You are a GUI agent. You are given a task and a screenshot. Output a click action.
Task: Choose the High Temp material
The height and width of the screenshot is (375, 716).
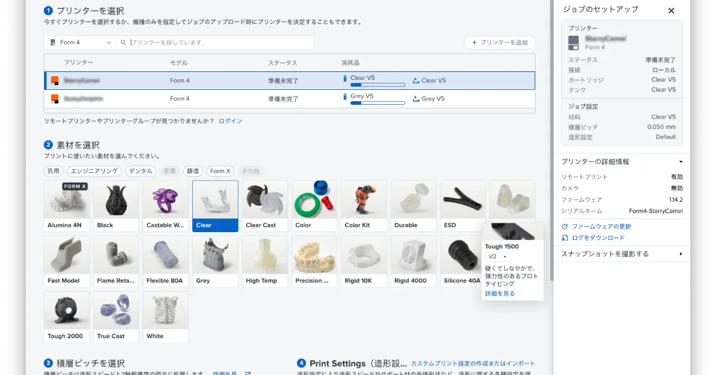click(x=265, y=261)
